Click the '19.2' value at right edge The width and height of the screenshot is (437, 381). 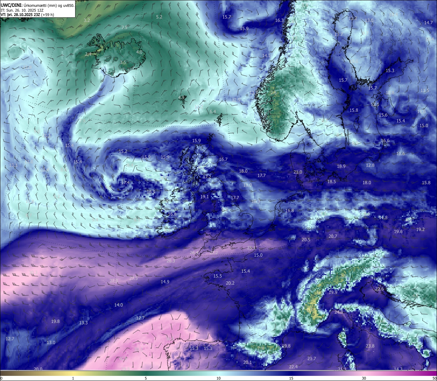(x=420, y=230)
